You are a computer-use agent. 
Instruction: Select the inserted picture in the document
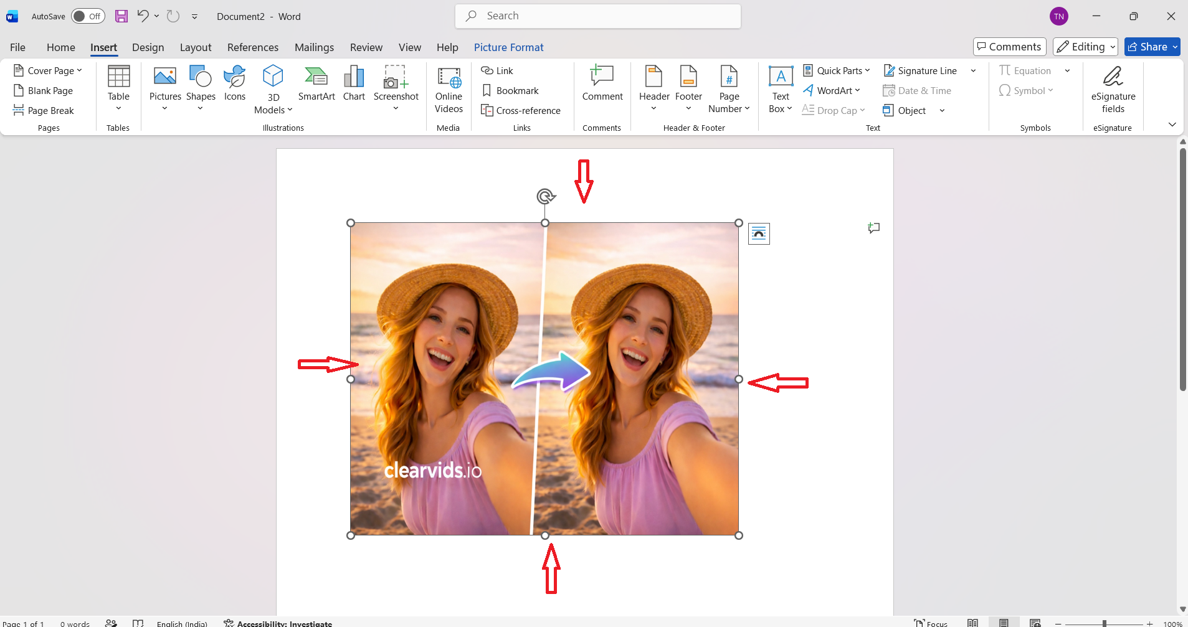(544, 379)
